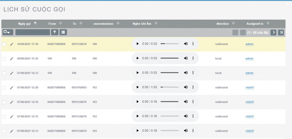Screen dimensions: 292x139
Task: Go to the last page of results
Action: pyautogui.click(x=281, y=32)
